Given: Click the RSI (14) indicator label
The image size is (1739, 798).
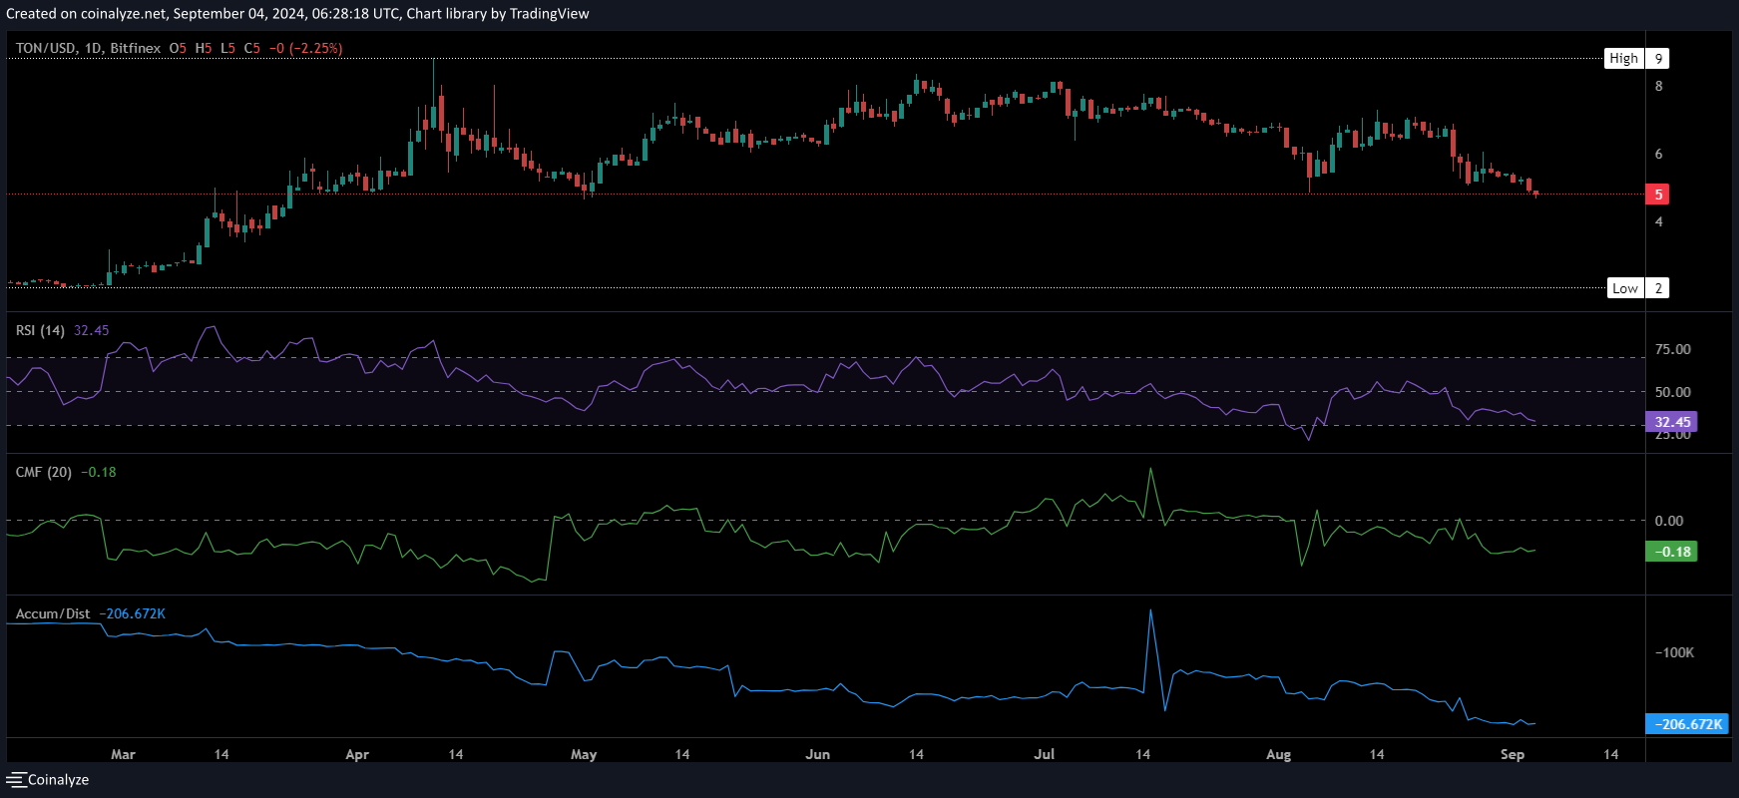Looking at the screenshot, I should 40,330.
